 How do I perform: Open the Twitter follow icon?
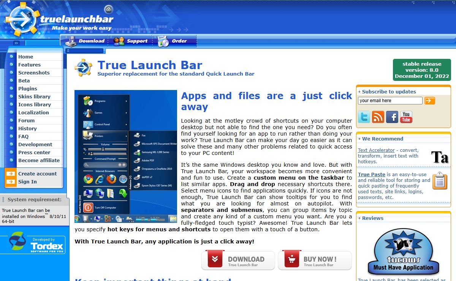point(364,117)
